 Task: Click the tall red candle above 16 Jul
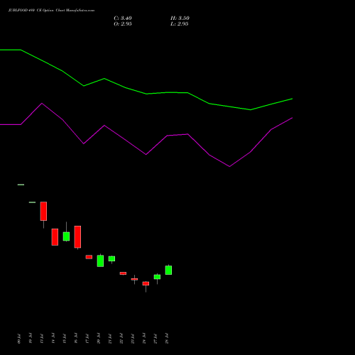click(77, 237)
